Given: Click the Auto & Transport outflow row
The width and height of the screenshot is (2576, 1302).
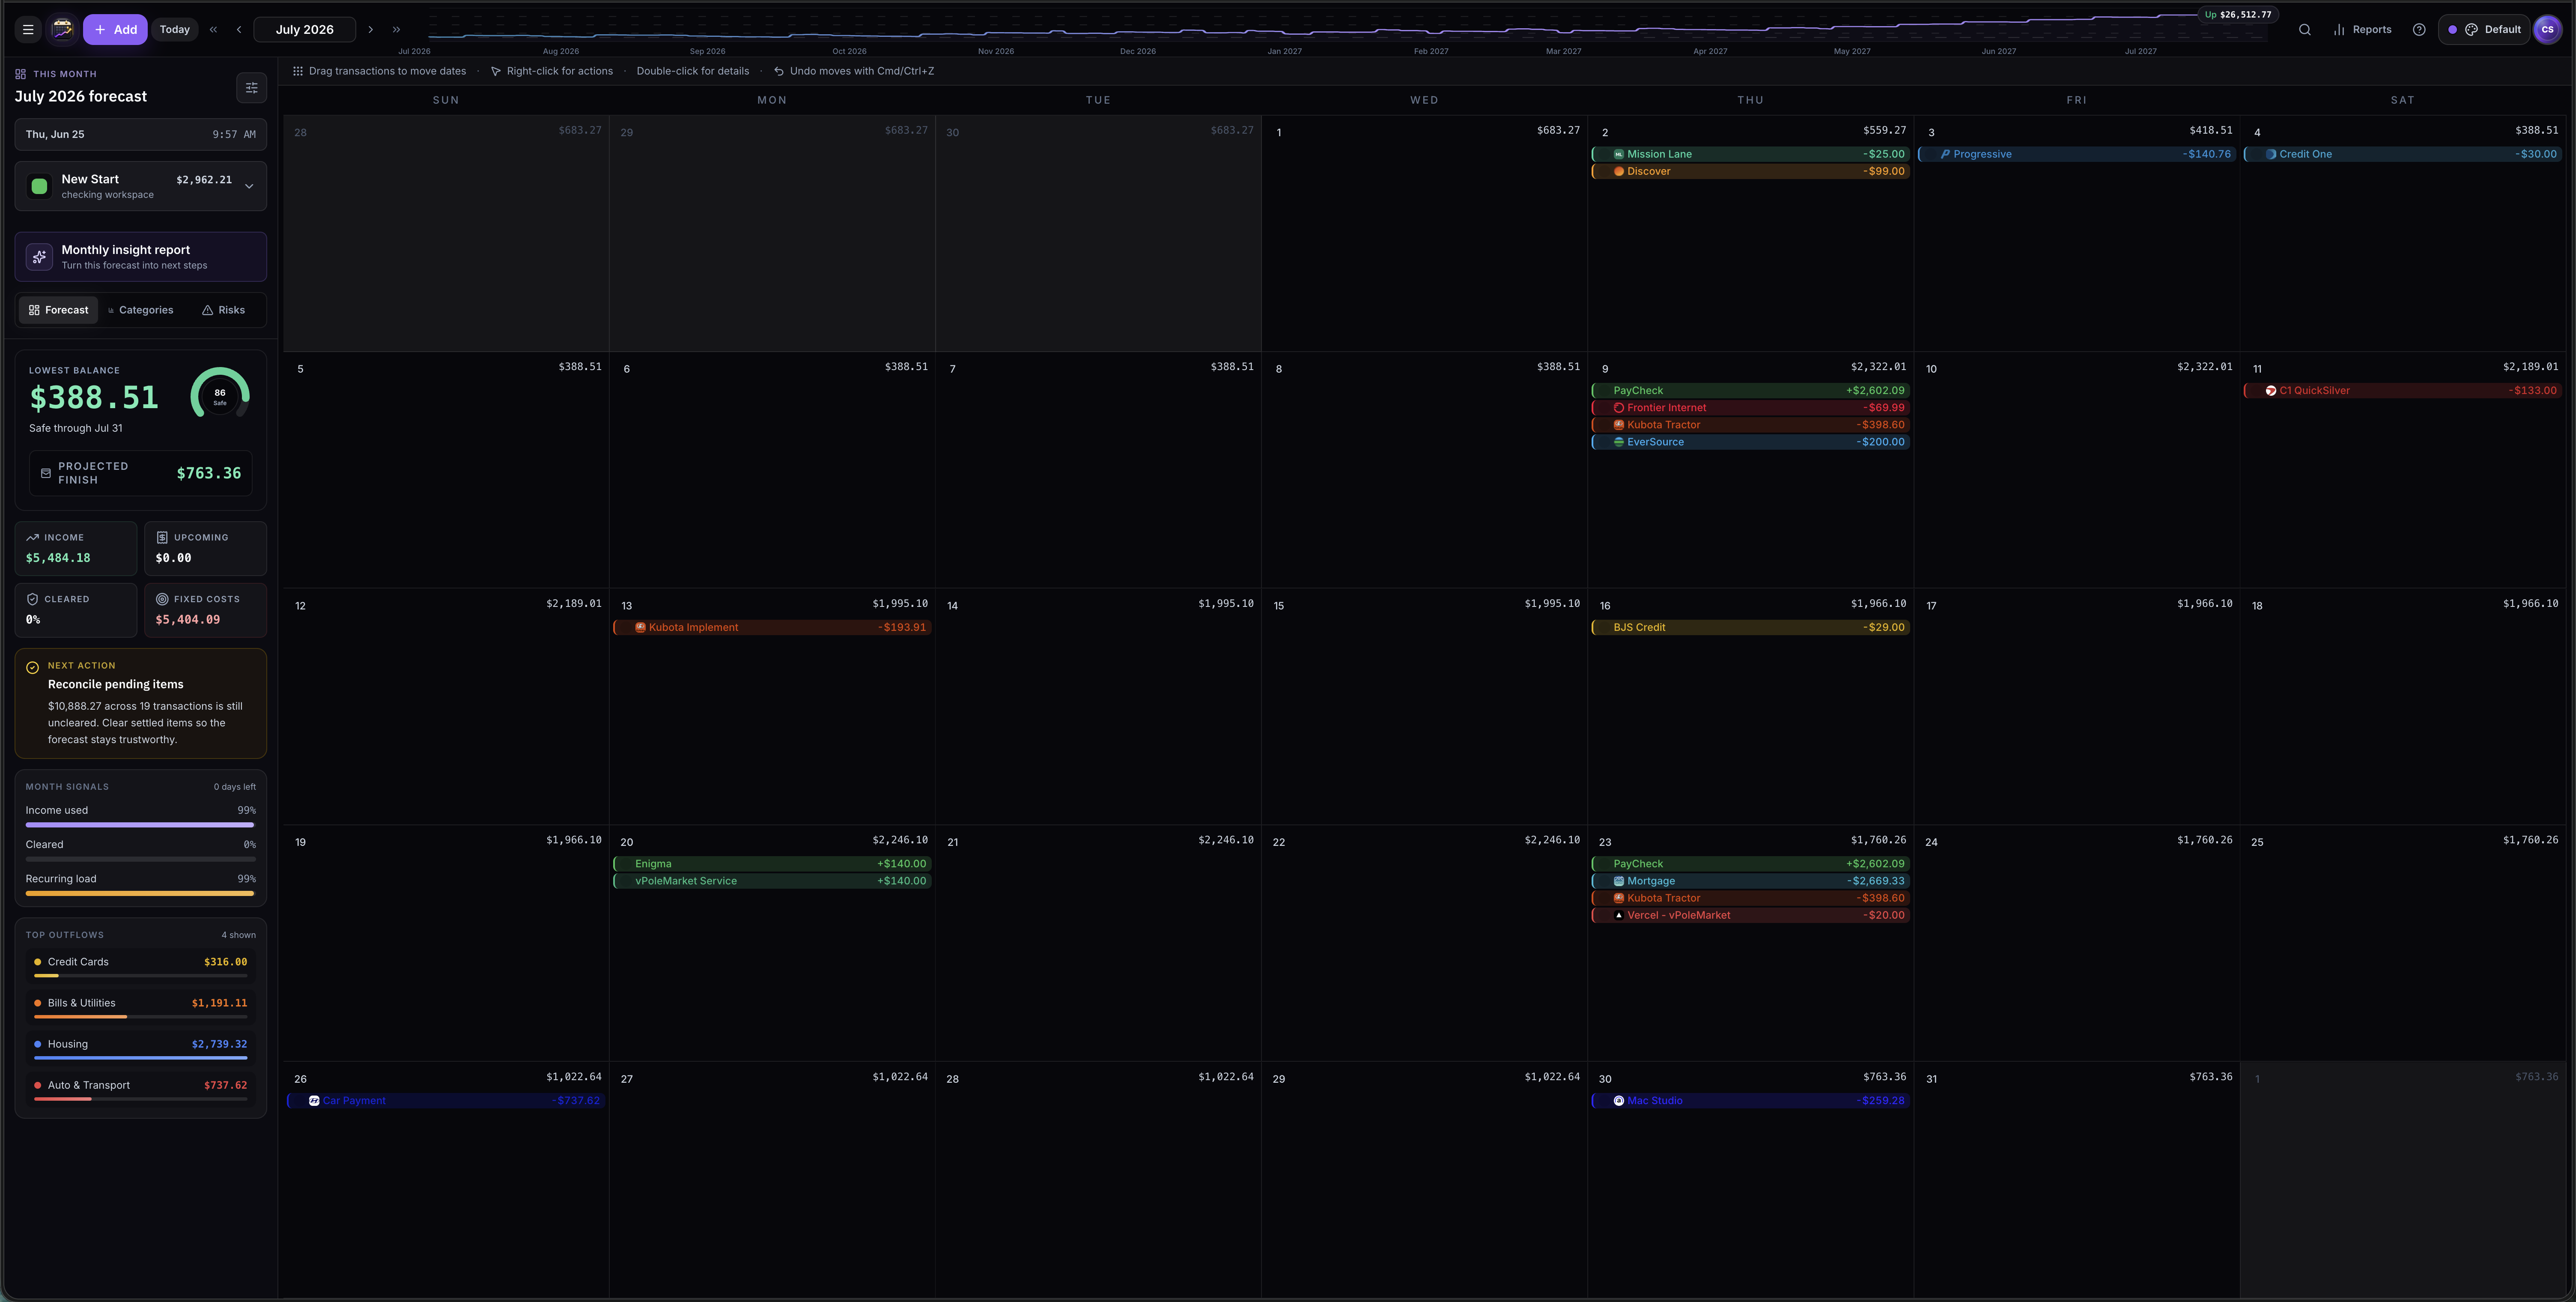Looking at the screenshot, I should click(141, 1089).
